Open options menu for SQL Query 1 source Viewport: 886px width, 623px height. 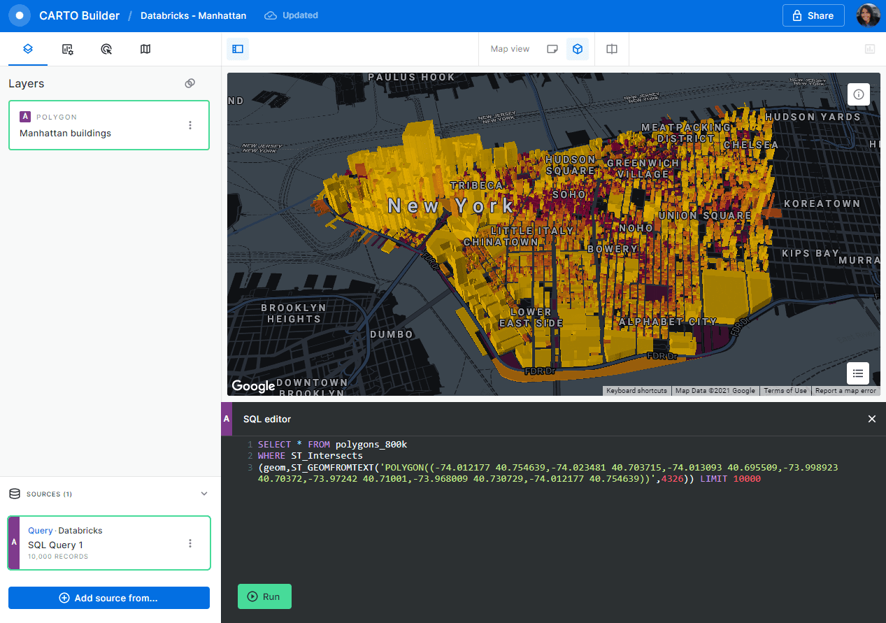click(190, 543)
